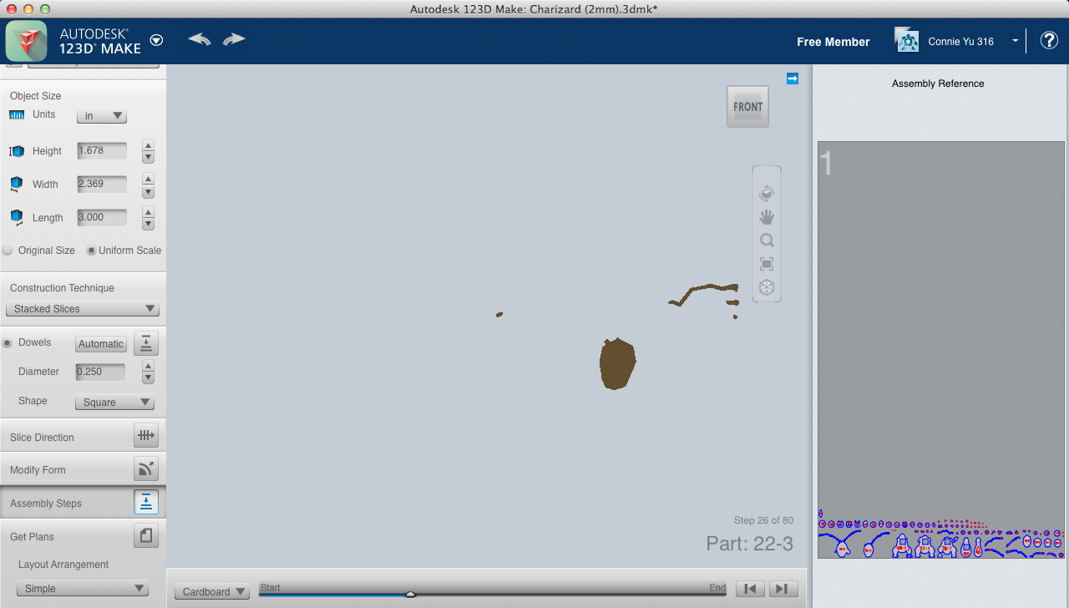Click the Autodesk 123D Make logo
Image resolution: width=1069 pixels, height=608 pixels.
[26, 41]
